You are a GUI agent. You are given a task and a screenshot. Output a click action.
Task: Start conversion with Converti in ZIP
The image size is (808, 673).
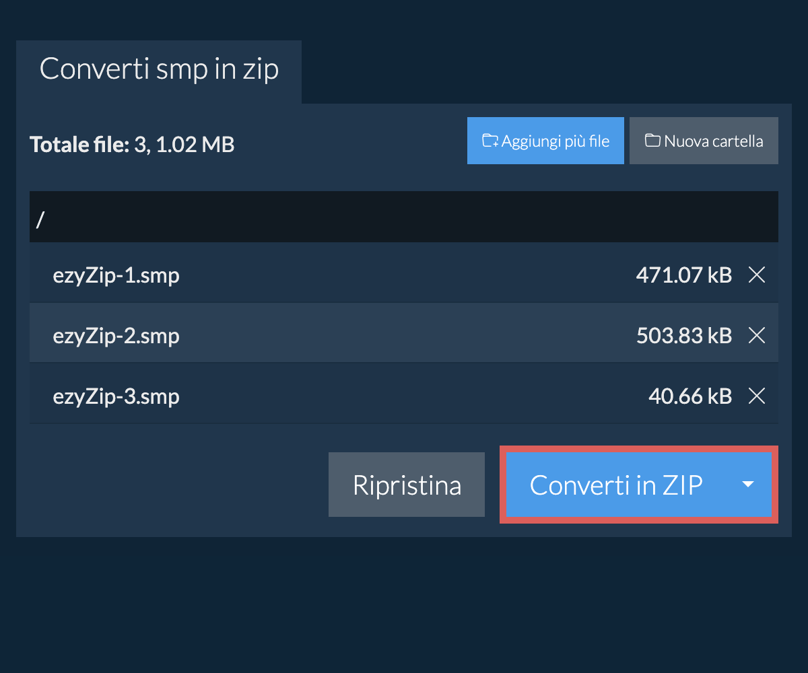click(615, 485)
